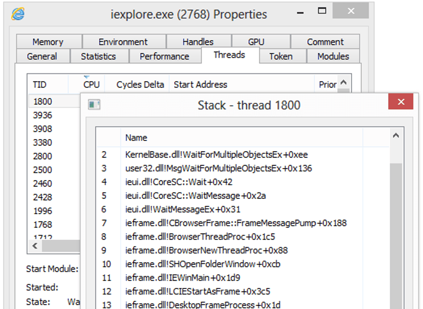Select stack frame ieui.dll!WaitMessageEx+0x31

pos(243,209)
